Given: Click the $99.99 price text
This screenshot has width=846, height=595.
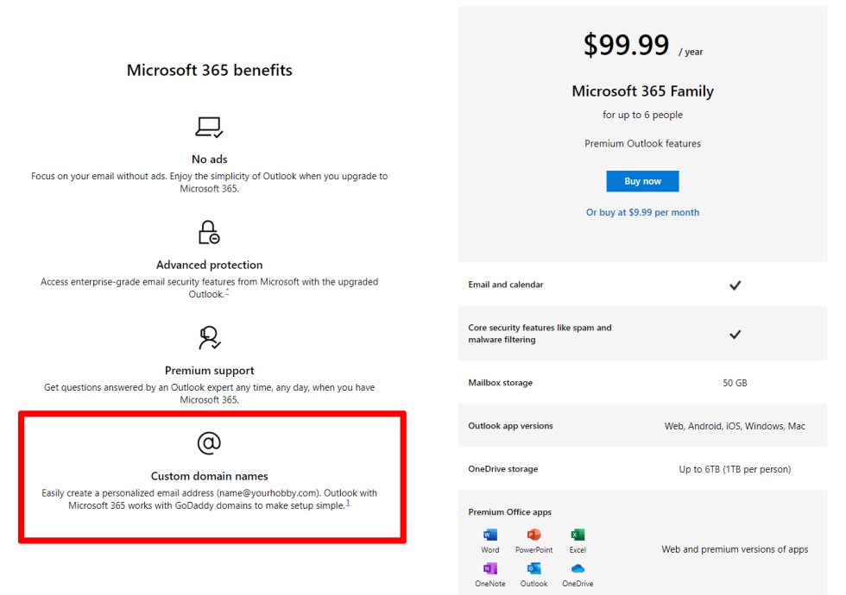Looking at the screenshot, I should pos(626,45).
